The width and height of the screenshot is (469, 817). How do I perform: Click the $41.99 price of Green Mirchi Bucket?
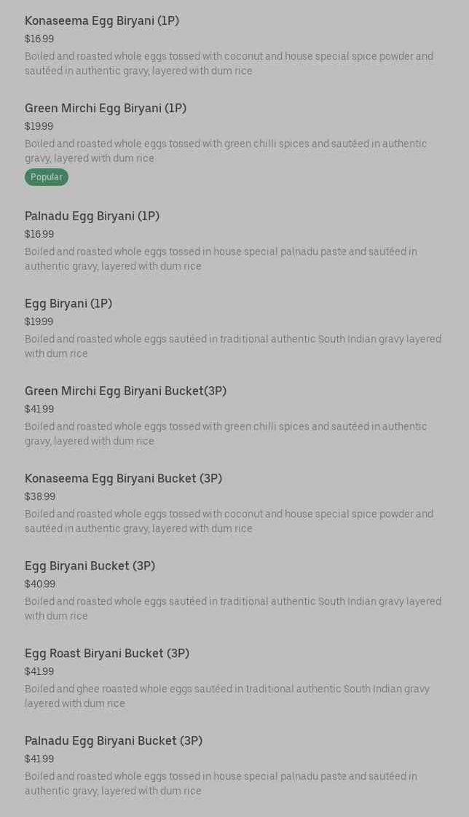click(39, 409)
